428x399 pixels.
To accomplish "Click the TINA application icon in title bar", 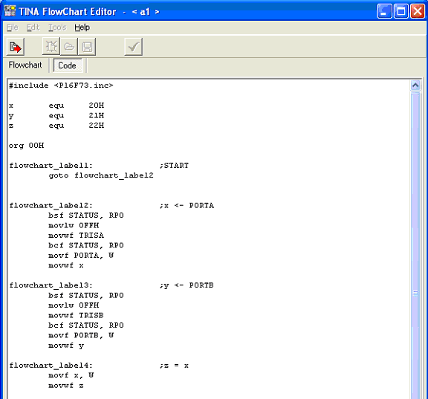I will 10,11.
